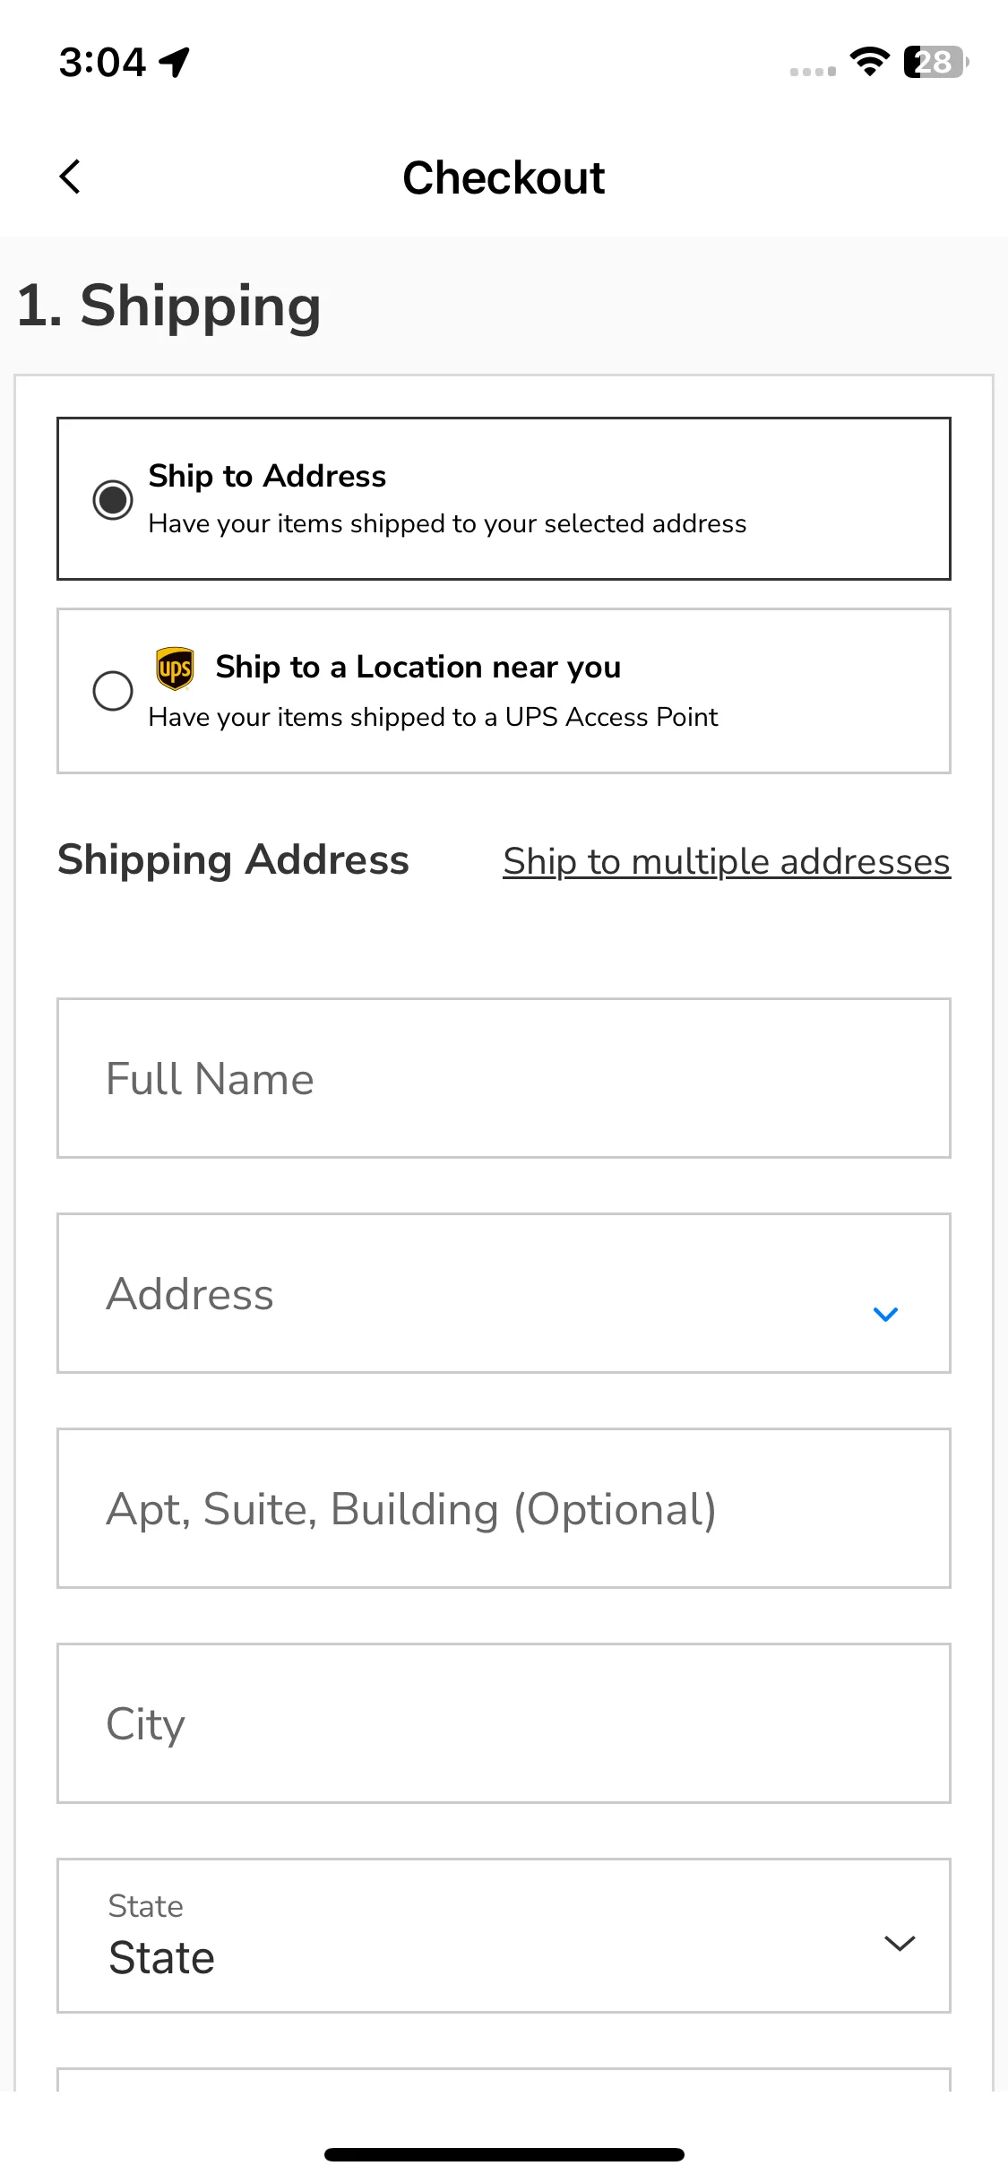Image resolution: width=1008 pixels, height=2183 pixels.
Task: Tap the home indicator bar
Action: [504, 2154]
